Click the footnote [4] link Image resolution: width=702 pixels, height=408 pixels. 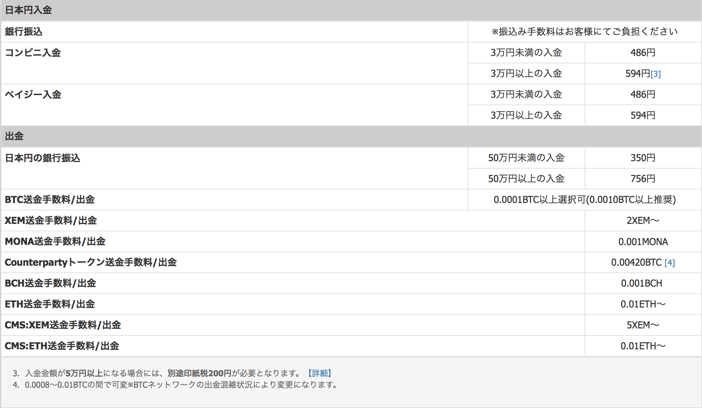(670, 263)
